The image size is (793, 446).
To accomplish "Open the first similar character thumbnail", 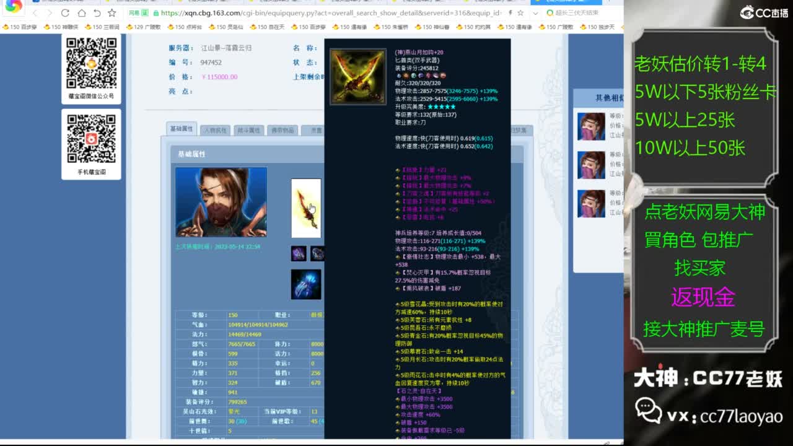I will coord(590,126).
